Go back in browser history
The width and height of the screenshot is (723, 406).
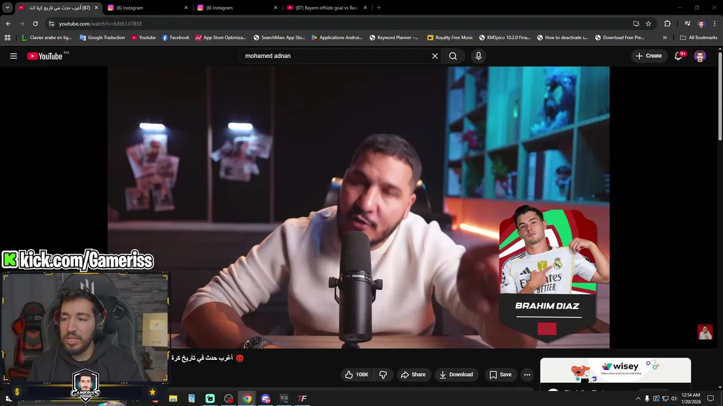(8, 24)
